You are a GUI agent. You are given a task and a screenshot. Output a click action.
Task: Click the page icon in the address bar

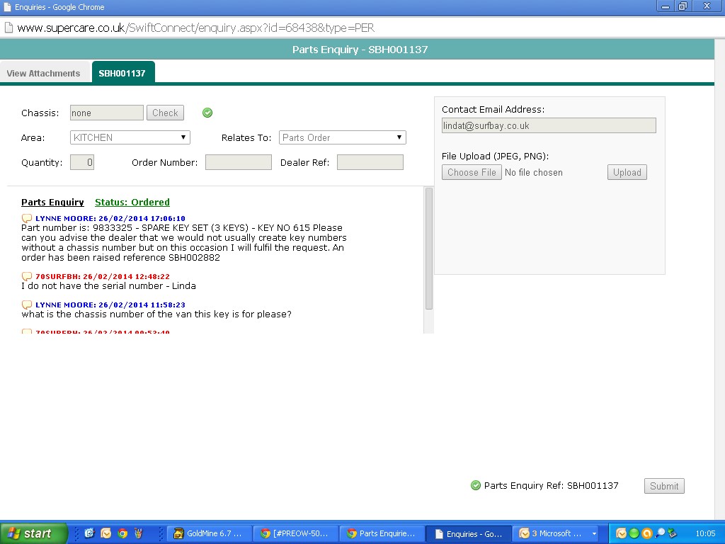tap(8, 28)
